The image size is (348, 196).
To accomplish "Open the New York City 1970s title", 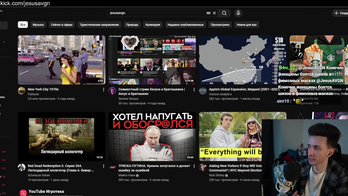I will 43,89.
